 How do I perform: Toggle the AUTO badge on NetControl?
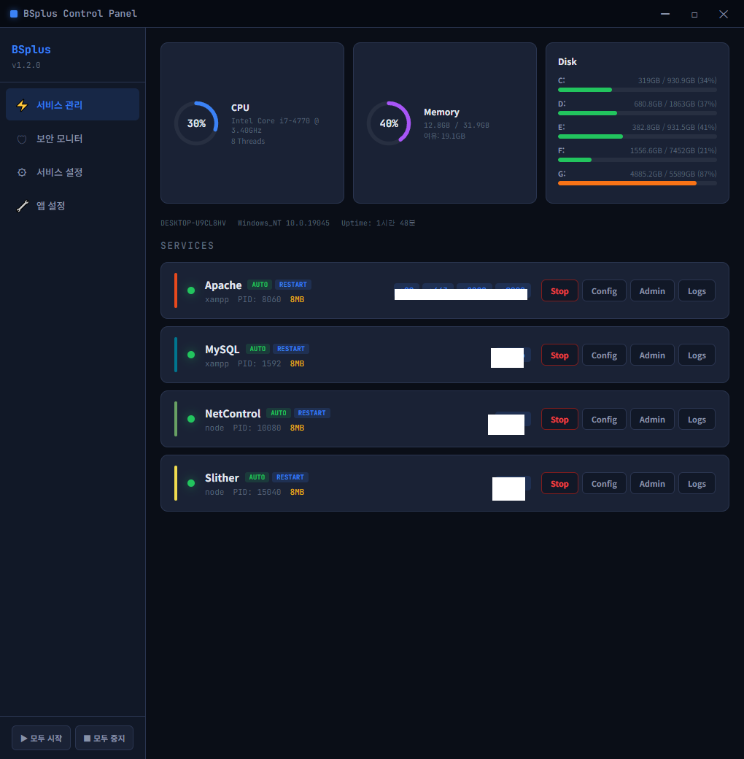(x=278, y=413)
